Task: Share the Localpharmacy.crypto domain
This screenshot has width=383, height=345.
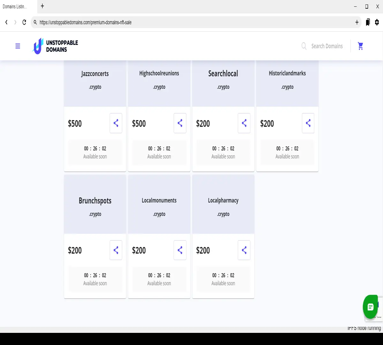Action: pyautogui.click(x=244, y=250)
